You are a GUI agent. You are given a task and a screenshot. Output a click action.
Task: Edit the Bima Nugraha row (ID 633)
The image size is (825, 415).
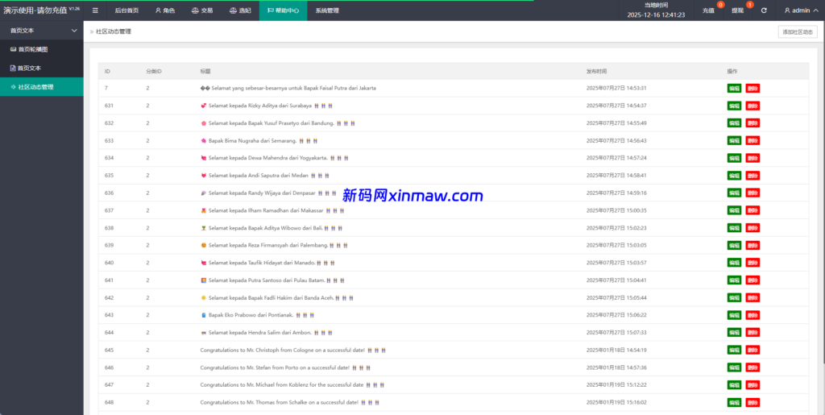[734, 140]
